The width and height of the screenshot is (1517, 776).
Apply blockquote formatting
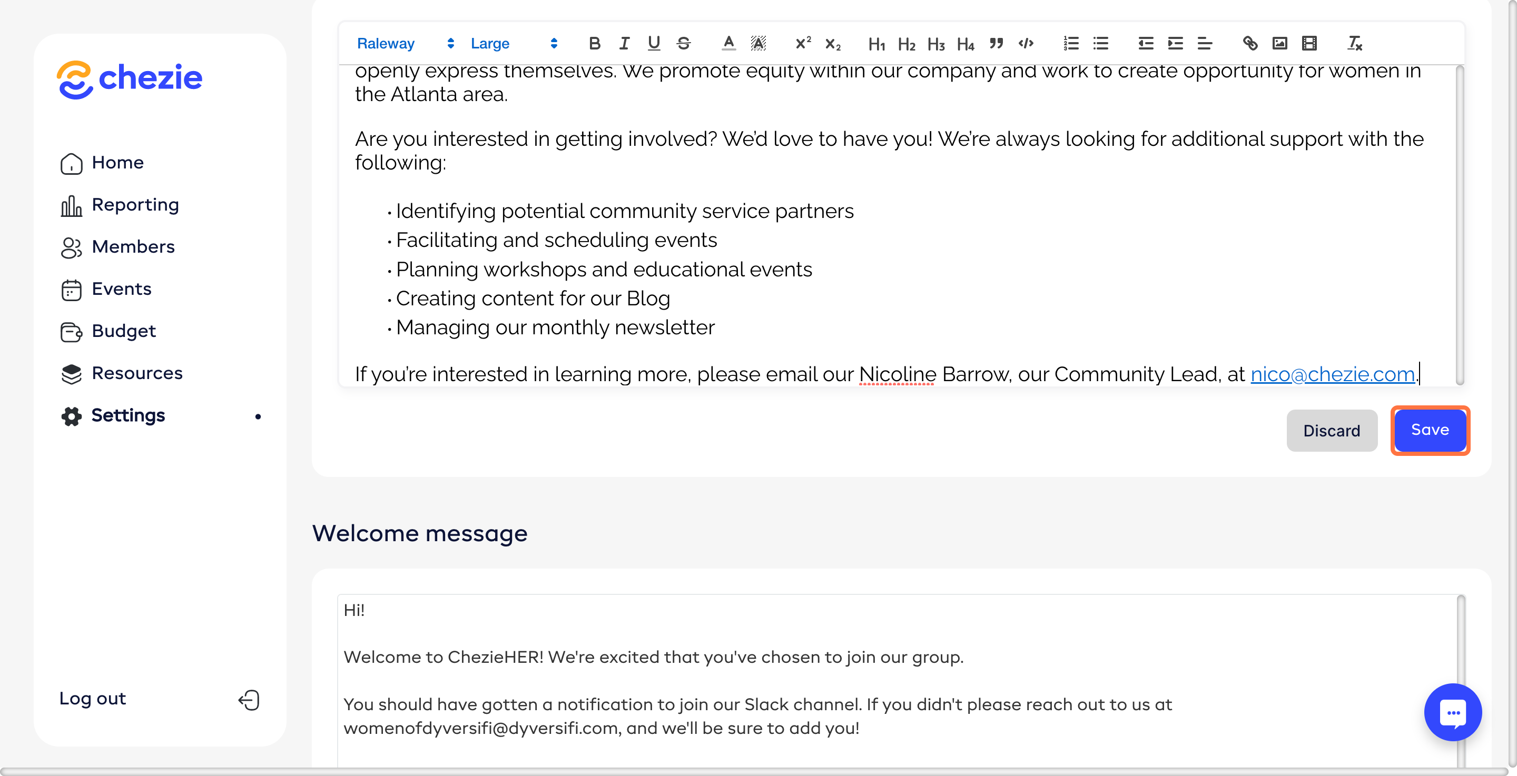pyautogui.click(x=996, y=43)
